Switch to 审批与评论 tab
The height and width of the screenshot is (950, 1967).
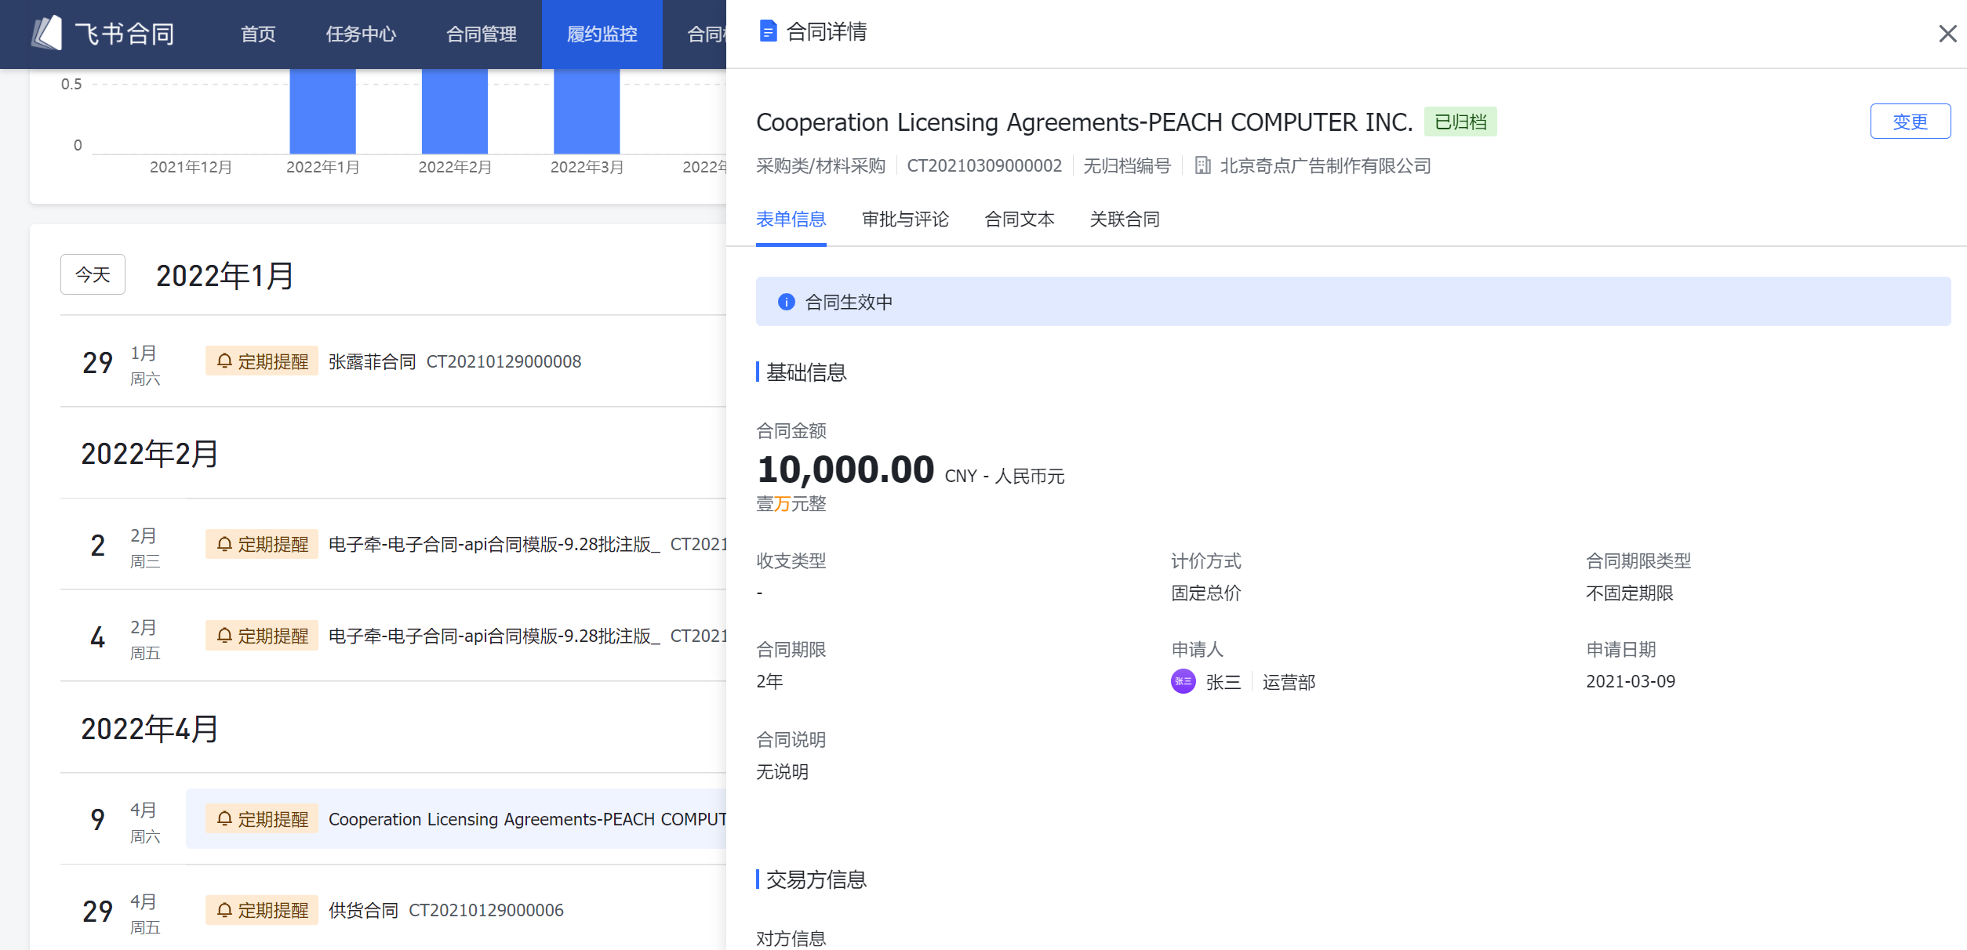pos(905,219)
